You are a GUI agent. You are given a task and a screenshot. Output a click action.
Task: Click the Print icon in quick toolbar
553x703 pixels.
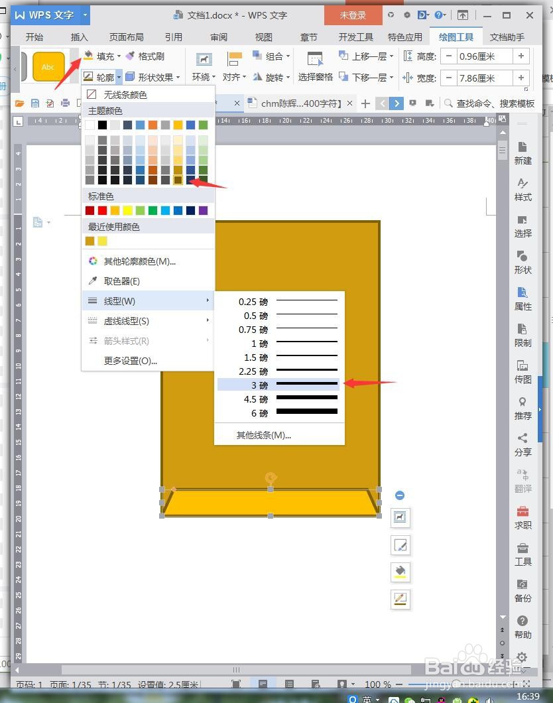[66, 103]
